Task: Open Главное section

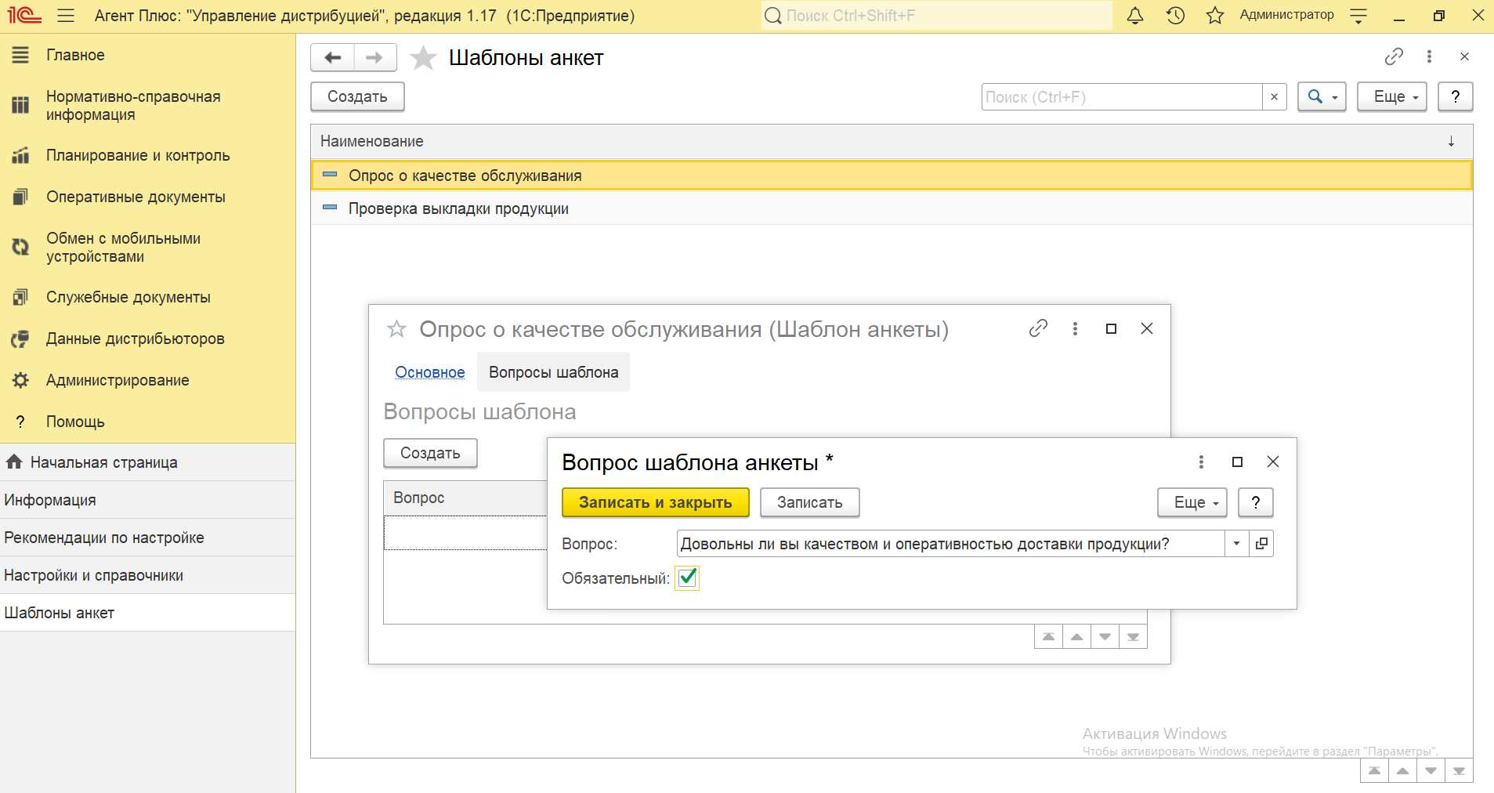Action: pos(75,55)
